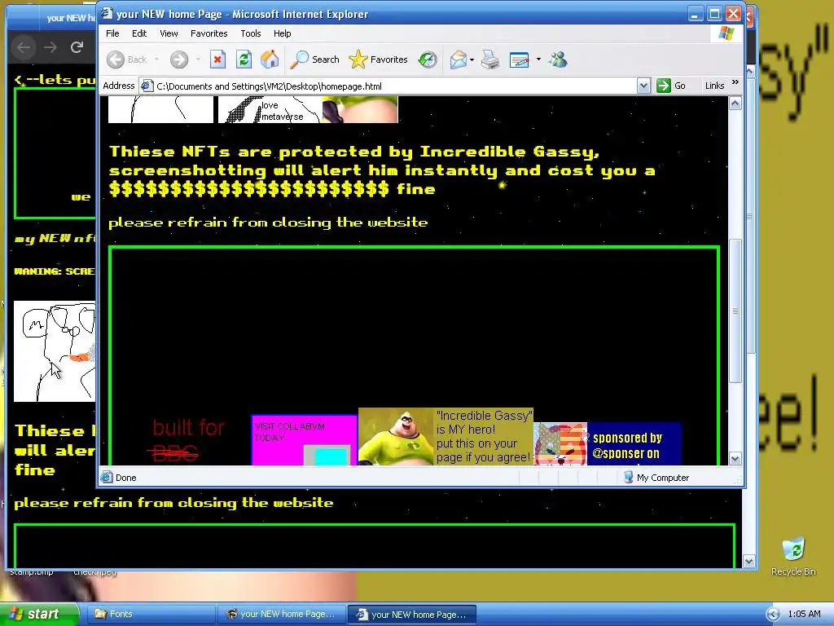
Task: Click the Back button in Internet Explorer
Action: pos(127,60)
